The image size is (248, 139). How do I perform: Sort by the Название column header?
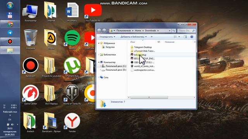click(x=170, y=42)
